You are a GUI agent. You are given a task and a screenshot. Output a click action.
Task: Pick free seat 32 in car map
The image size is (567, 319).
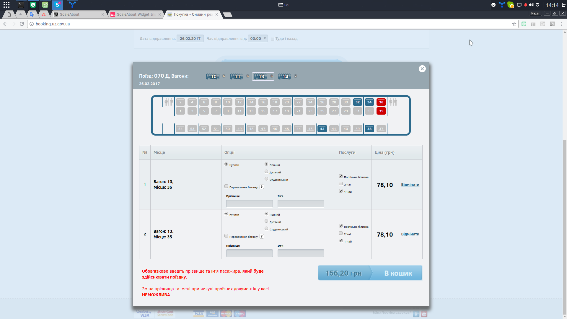[358, 102]
